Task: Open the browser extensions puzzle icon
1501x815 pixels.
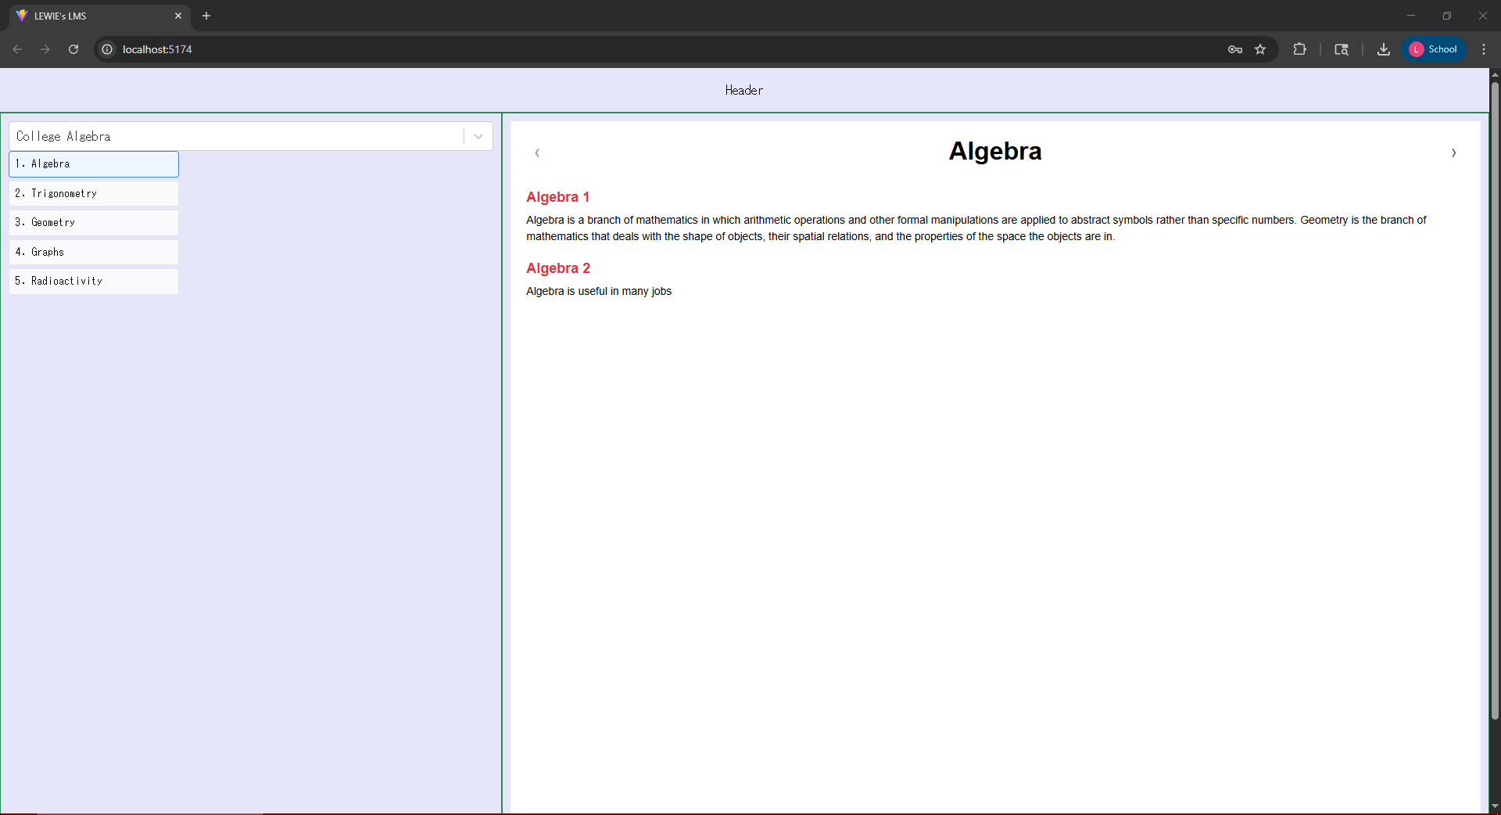Action: (x=1299, y=49)
